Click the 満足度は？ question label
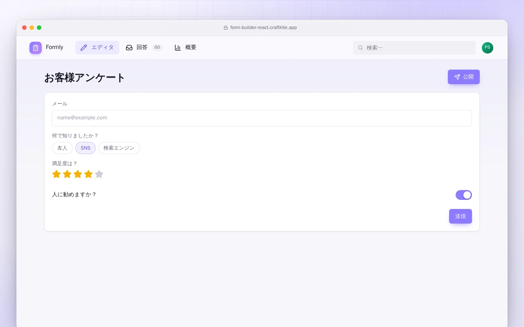Viewport: 524px width, 327px height. coord(65,163)
